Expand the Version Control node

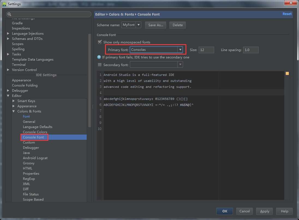8,70
